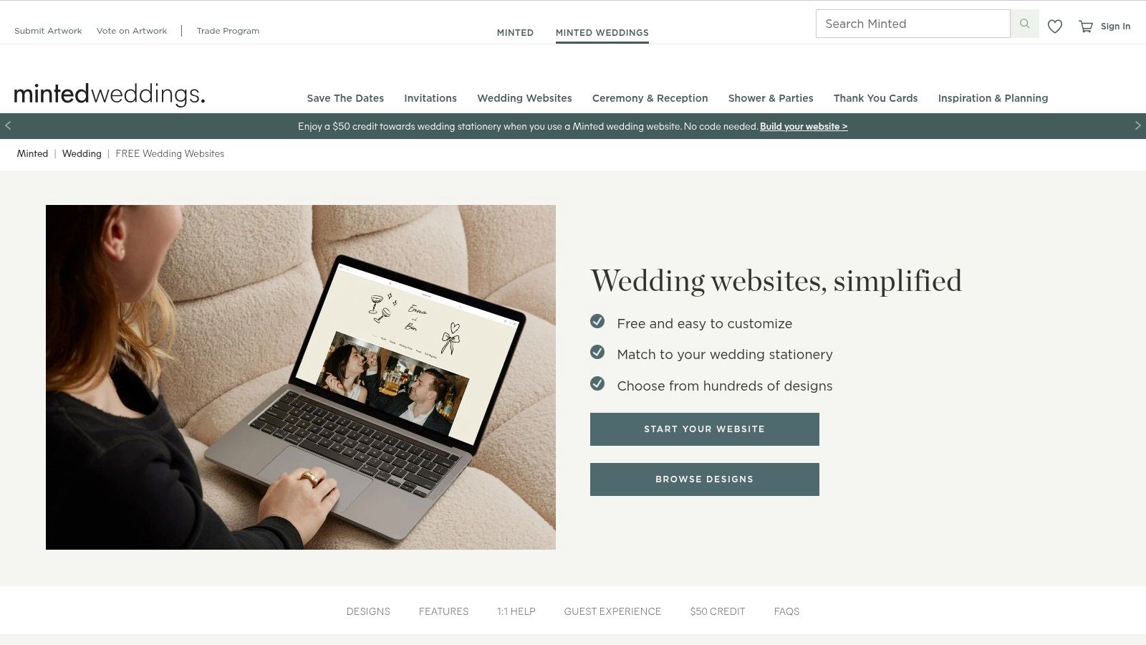The image size is (1146, 645).
Task: Click checkmark beside Match to your wedding stationery
Action: point(597,352)
